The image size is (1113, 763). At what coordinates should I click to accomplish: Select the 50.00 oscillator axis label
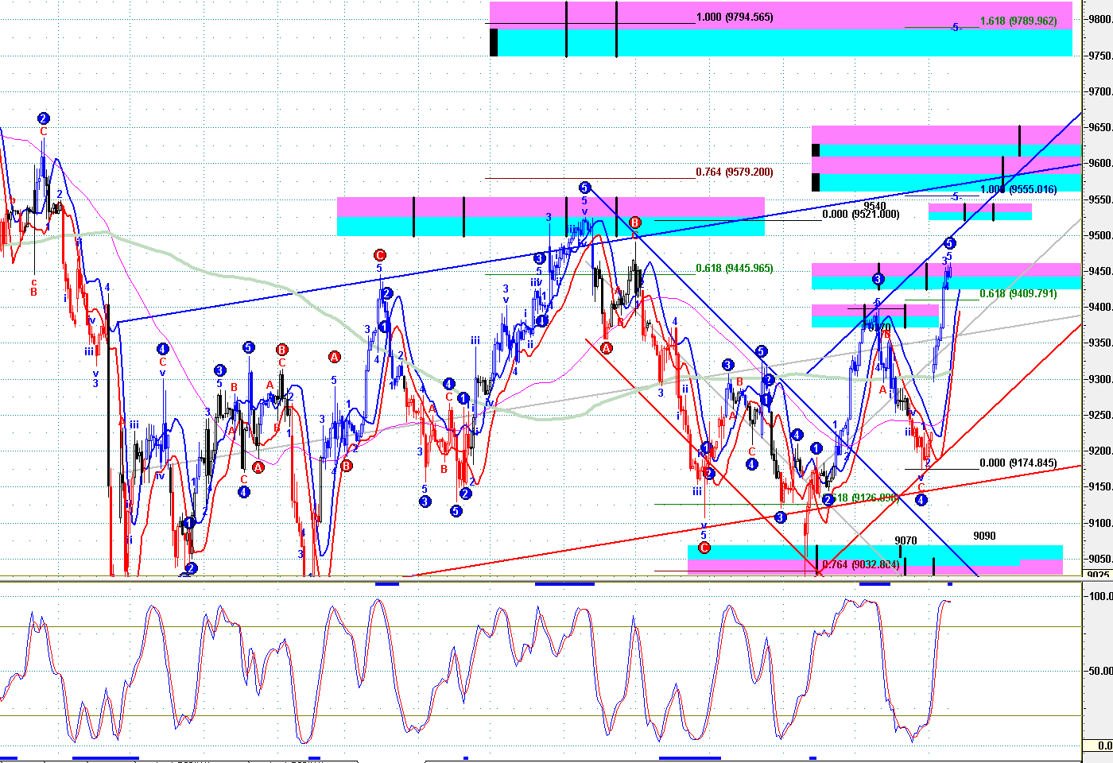coord(1101,671)
